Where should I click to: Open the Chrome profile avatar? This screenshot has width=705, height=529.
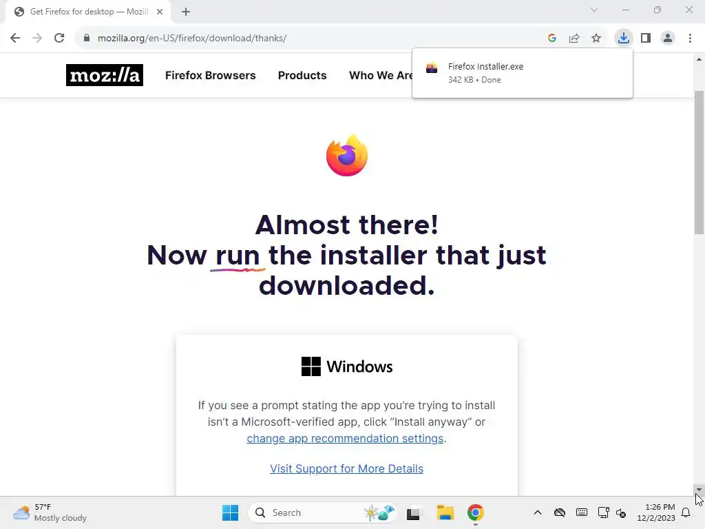tap(668, 38)
